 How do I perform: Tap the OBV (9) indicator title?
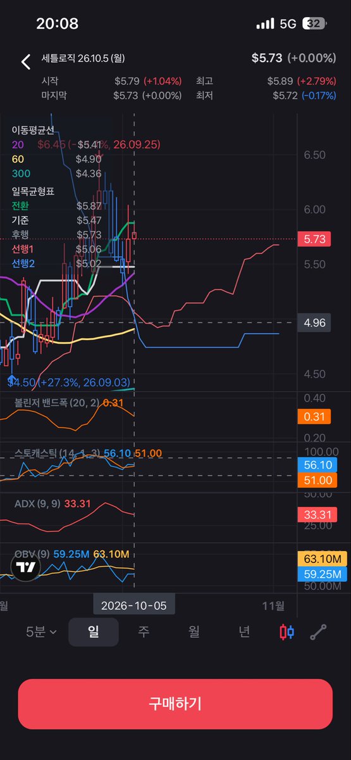tap(32, 554)
